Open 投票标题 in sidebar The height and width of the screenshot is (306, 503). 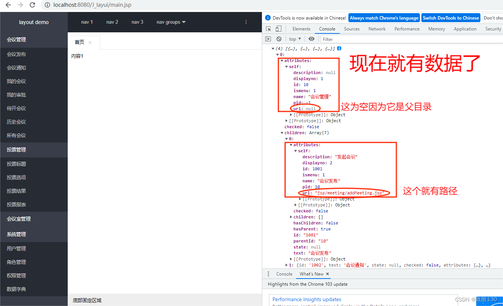point(34,164)
